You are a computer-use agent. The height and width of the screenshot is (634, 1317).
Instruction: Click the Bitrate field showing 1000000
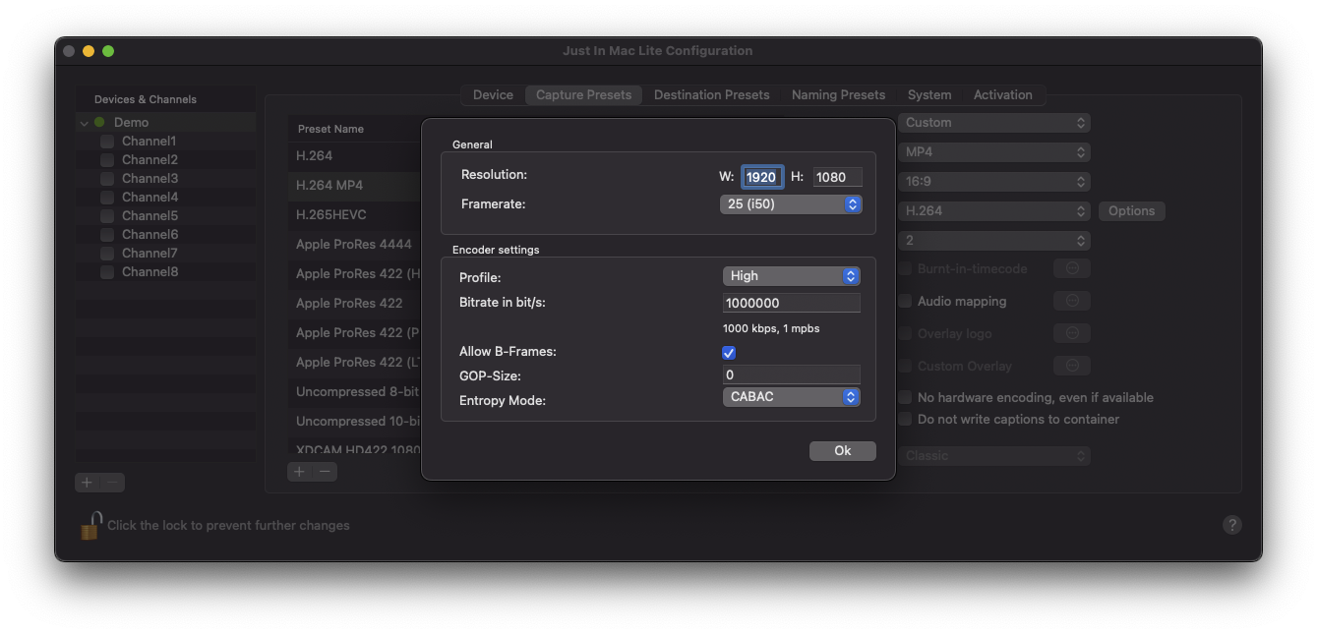click(791, 303)
